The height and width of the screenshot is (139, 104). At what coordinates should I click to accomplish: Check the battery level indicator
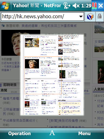[94, 6]
